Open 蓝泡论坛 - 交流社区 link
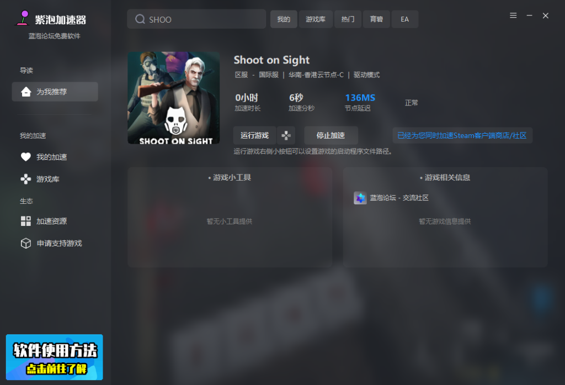565x385 pixels. point(399,198)
